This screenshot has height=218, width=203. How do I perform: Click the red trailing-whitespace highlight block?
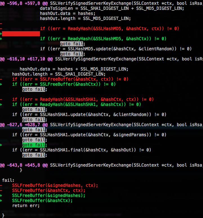pyautogui.click(x=21, y=34)
